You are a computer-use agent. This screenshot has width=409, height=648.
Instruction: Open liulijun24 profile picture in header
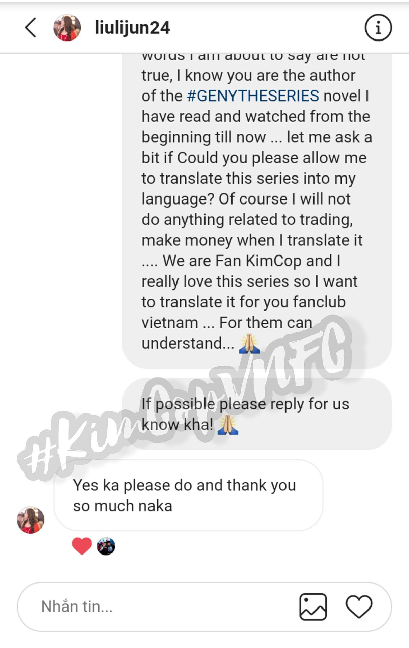coord(67,27)
